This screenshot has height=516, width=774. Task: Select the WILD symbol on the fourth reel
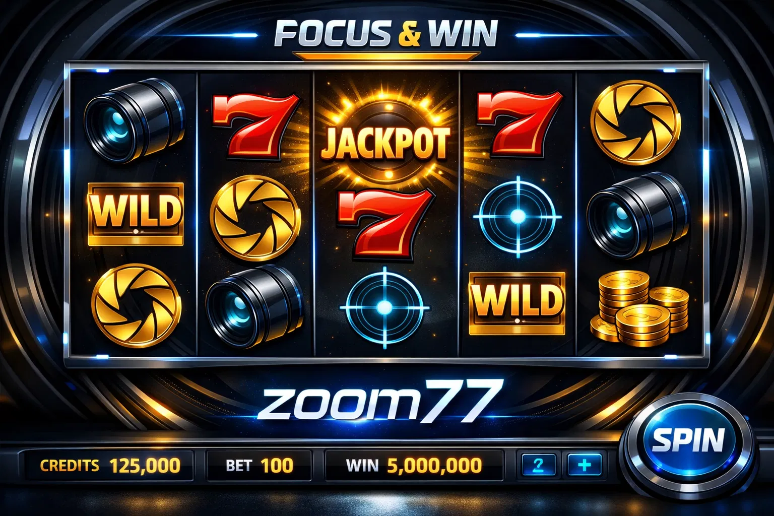click(x=517, y=303)
